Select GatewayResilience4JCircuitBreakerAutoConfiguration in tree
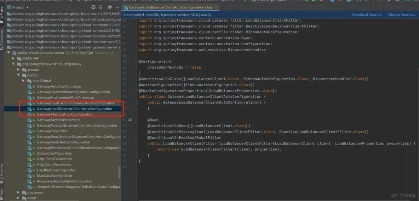This screenshot has height=201, width=419. pyautogui.click(x=79, y=148)
